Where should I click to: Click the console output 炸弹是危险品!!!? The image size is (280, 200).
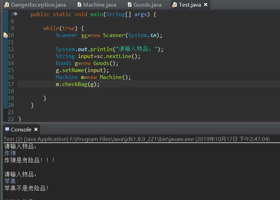(x=29, y=160)
